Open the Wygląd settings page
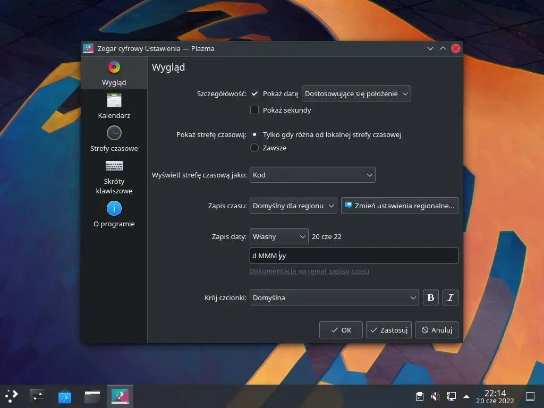The image size is (544, 408). (x=114, y=73)
